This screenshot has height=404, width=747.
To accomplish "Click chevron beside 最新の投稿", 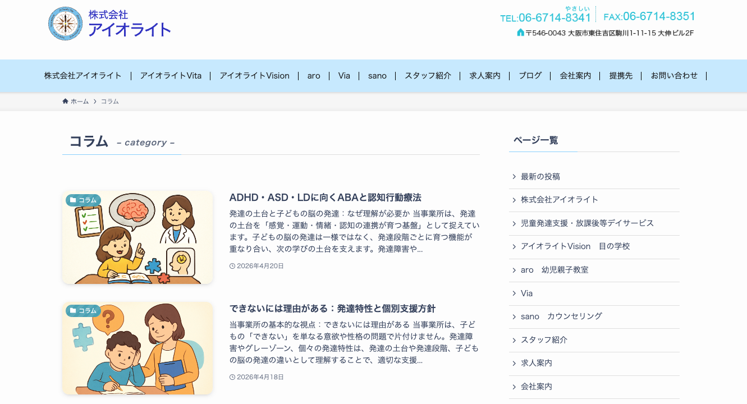I will point(514,177).
